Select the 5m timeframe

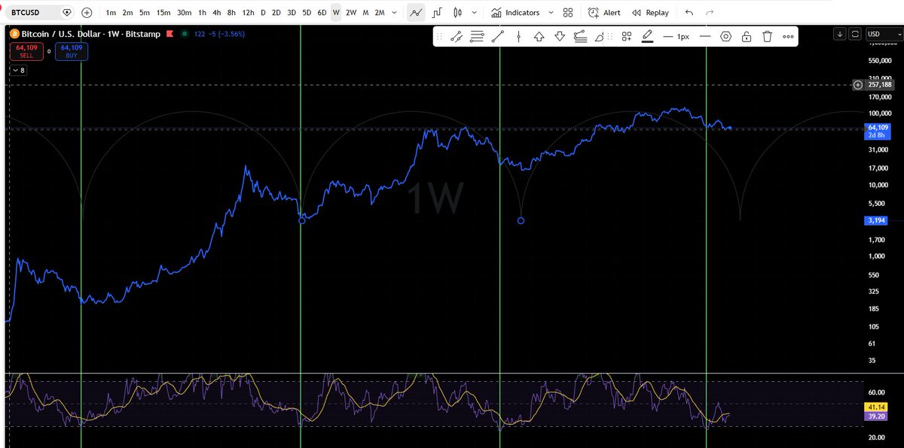click(144, 13)
